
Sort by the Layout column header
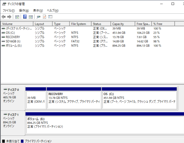(43, 24)
